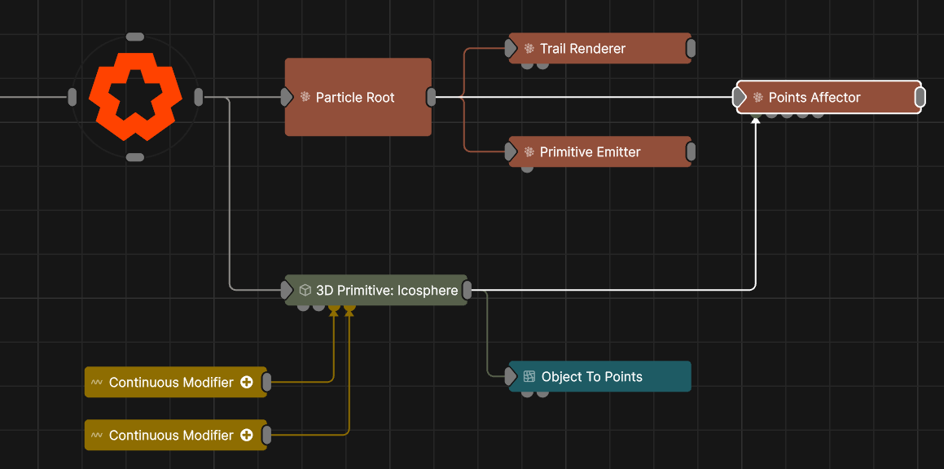Image resolution: width=944 pixels, height=469 pixels.
Task: Click the Trail Renderer output connector
Action: (x=691, y=49)
